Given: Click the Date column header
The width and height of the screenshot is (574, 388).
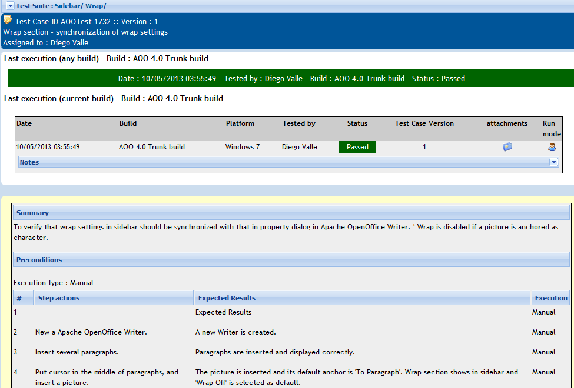Looking at the screenshot, I should (24, 123).
